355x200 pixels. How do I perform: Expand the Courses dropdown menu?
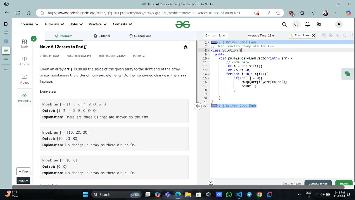[29, 24]
